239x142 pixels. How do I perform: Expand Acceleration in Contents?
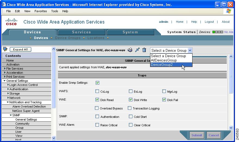point(5,73)
